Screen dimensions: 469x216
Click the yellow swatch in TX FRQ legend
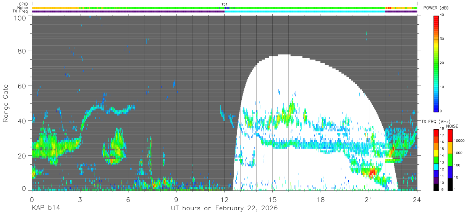click(436, 153)
